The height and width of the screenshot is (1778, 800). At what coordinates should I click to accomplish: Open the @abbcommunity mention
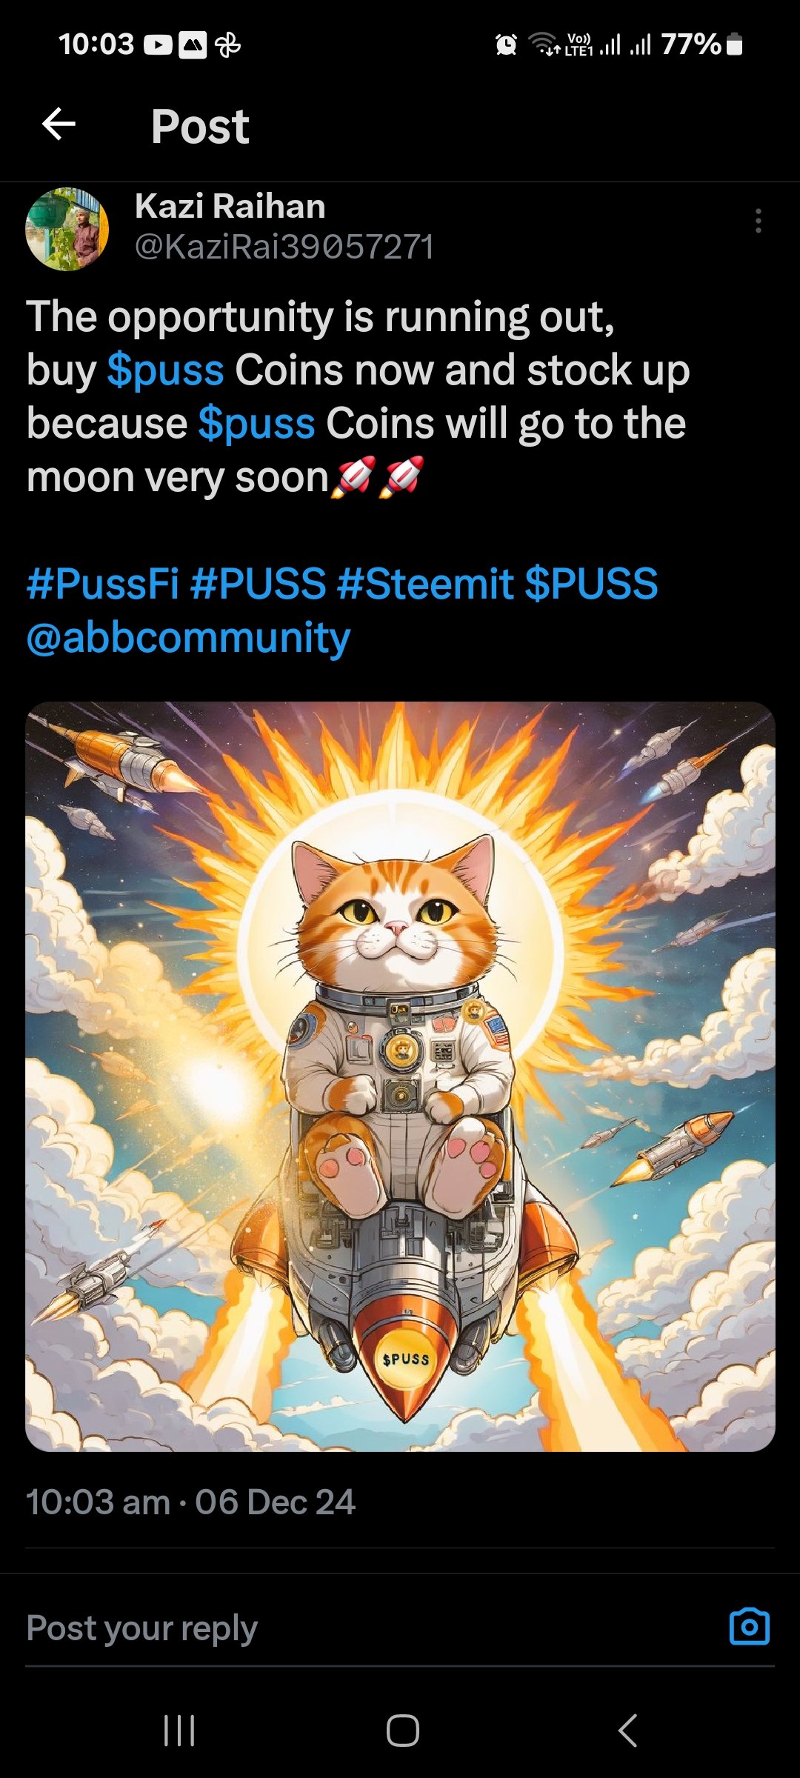coord(188,638)
